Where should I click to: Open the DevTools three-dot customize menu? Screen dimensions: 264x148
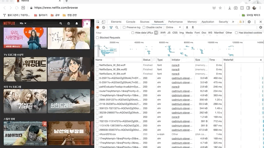click(255, 22)
